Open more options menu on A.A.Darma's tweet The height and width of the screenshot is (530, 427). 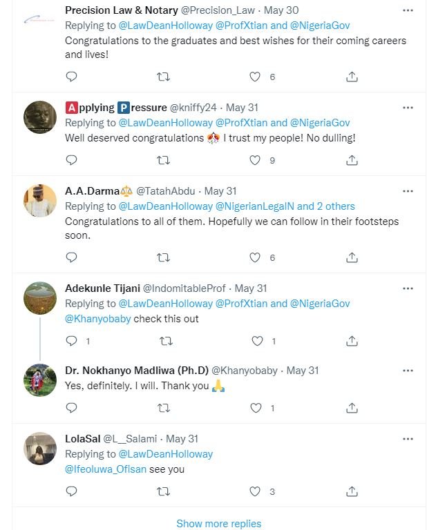[x=408, y=191]
